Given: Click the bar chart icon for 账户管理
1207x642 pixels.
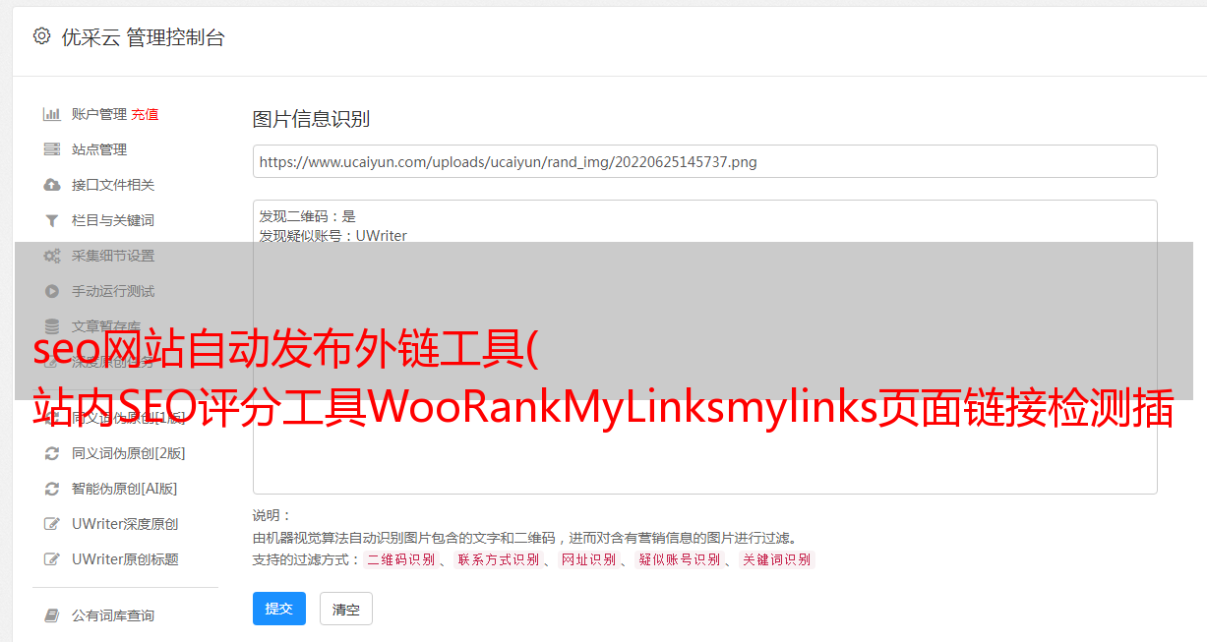Looking at the screenshot, I should [52, 114].
